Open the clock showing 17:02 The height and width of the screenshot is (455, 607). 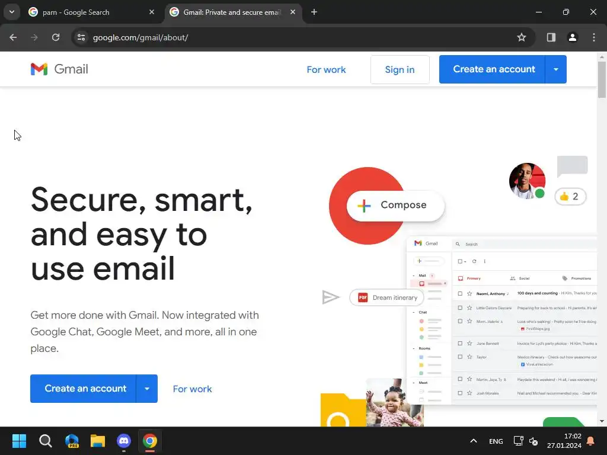[x=564, y=441]
